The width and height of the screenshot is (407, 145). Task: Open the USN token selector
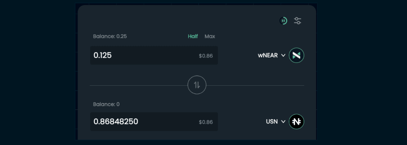(272, 122)
